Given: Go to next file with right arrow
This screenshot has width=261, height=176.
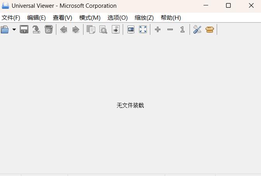Looking at the screenshot, I should [x=76, y=30].
